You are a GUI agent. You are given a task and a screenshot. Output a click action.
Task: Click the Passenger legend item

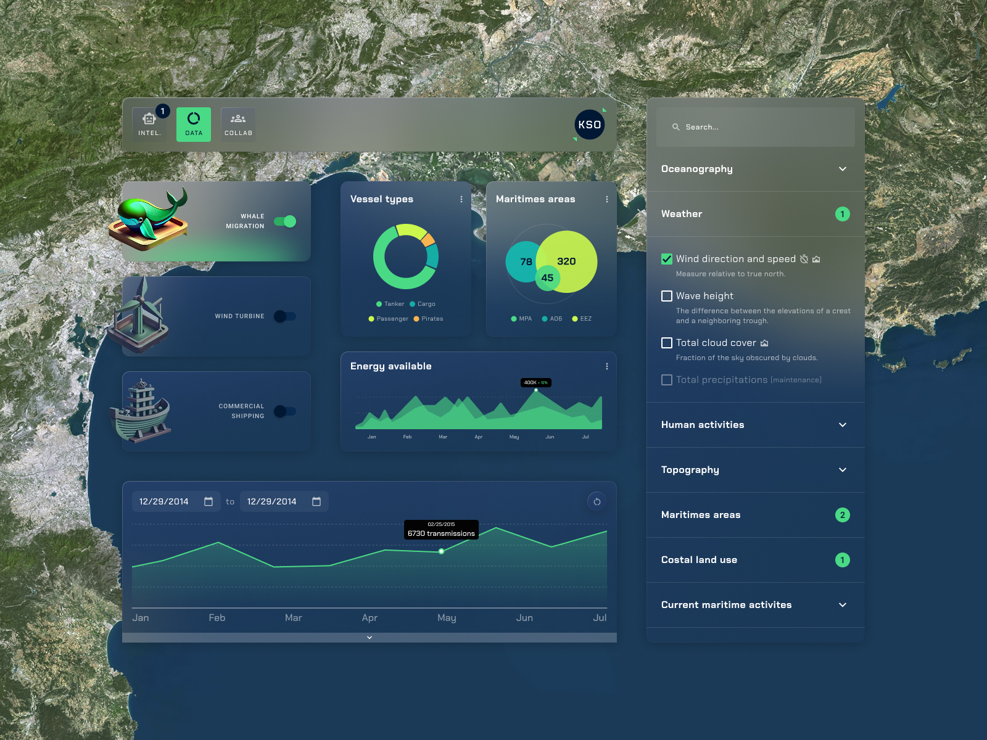point(388,319)
